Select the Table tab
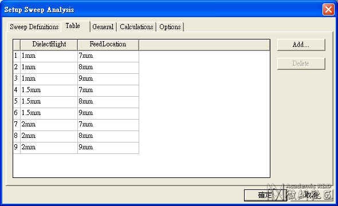 click(75, 26)
